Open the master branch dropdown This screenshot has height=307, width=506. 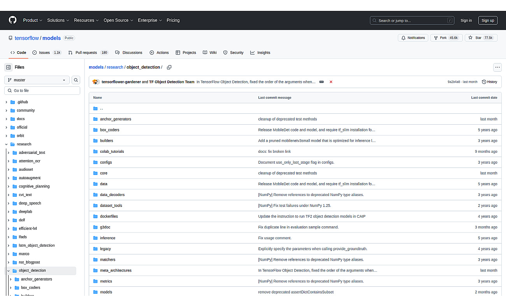[x=37, y=80]
